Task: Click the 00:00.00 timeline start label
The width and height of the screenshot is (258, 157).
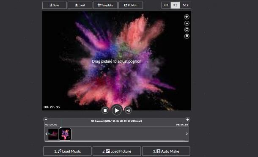Action: click(x=51, y=125)
